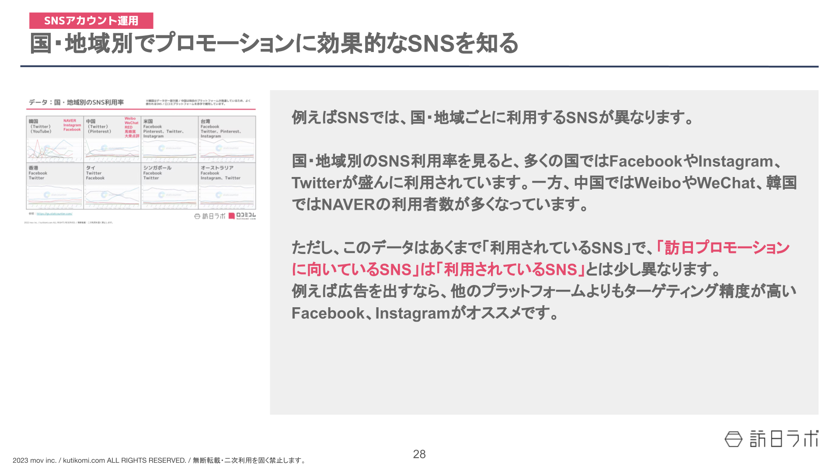The height and width of the screenshot is (472, 839).
Task: Open the シンガポール chart cell
Action: click(170, 186)
